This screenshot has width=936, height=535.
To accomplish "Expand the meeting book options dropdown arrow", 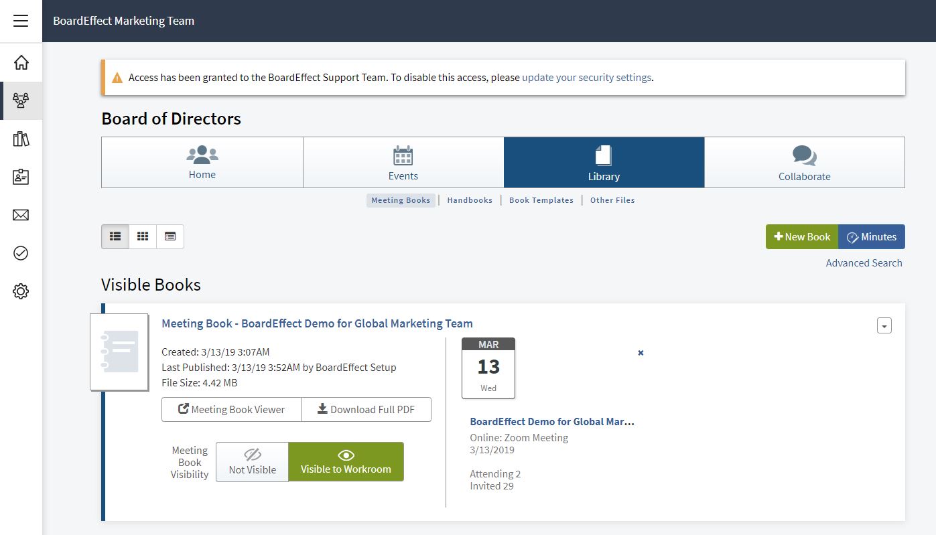I will 884,325.
